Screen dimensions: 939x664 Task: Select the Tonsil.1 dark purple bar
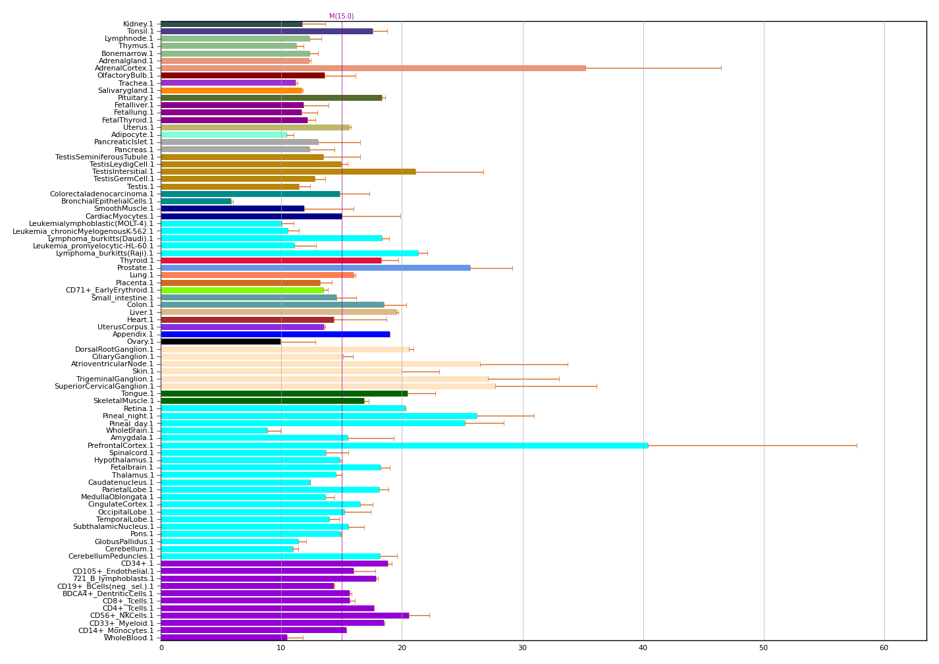267,31
